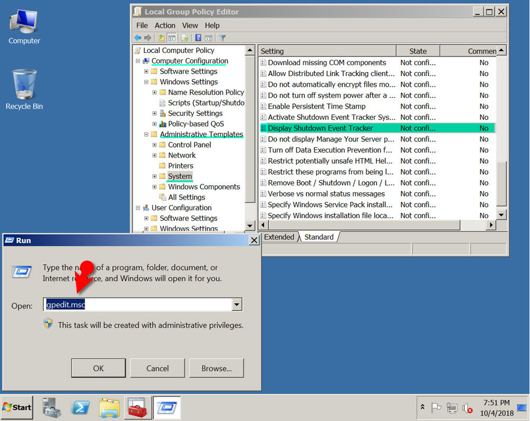Expand Software Settings under Computer Configuration
Image resolution: width=530 pixels, height=421 pixels.
tap(146, 71)
